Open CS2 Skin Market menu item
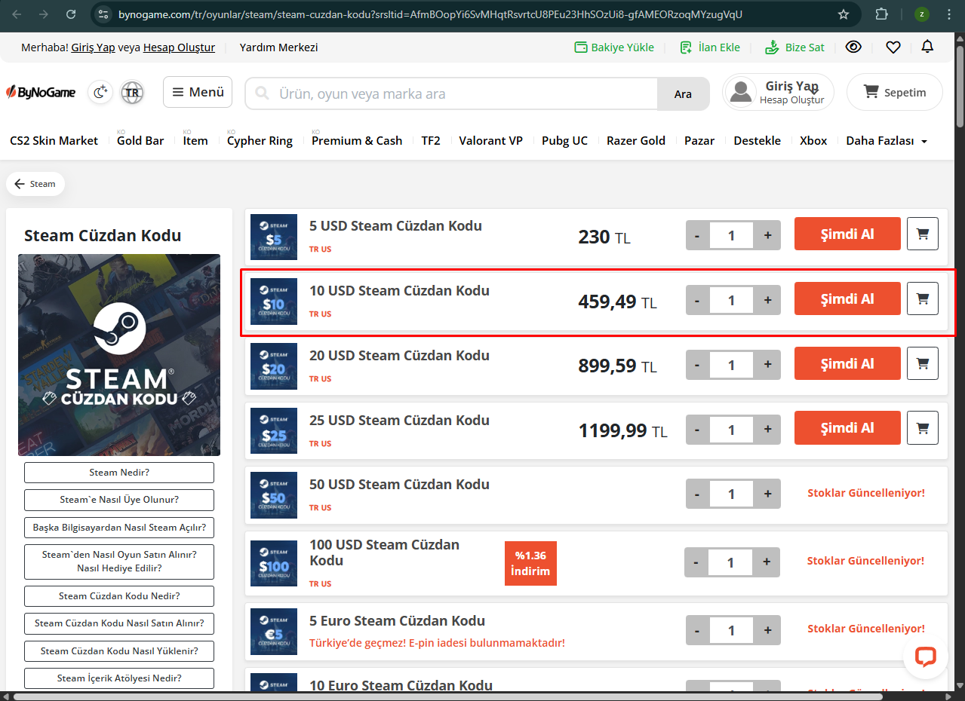The width and height of the screenshot is (965, 701). point(54,140)
